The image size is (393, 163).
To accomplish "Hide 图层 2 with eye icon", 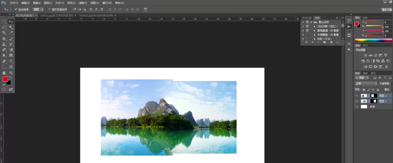I will coord(357,96).
